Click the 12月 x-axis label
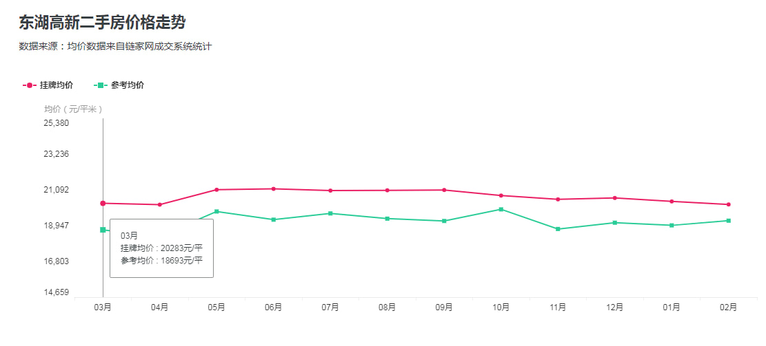The height and width of the screenshot is (346, 766). pos(615,307)
